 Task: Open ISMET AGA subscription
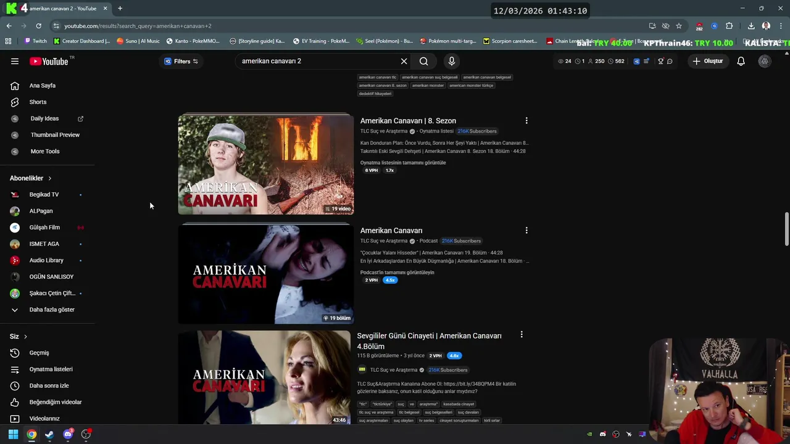click(x=47, y=244)
